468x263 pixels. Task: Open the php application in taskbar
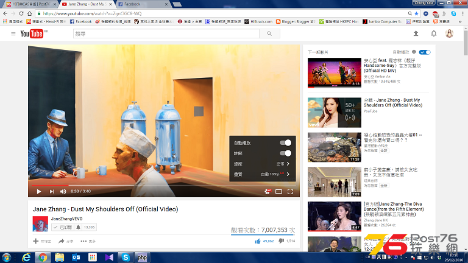point(142,258)
